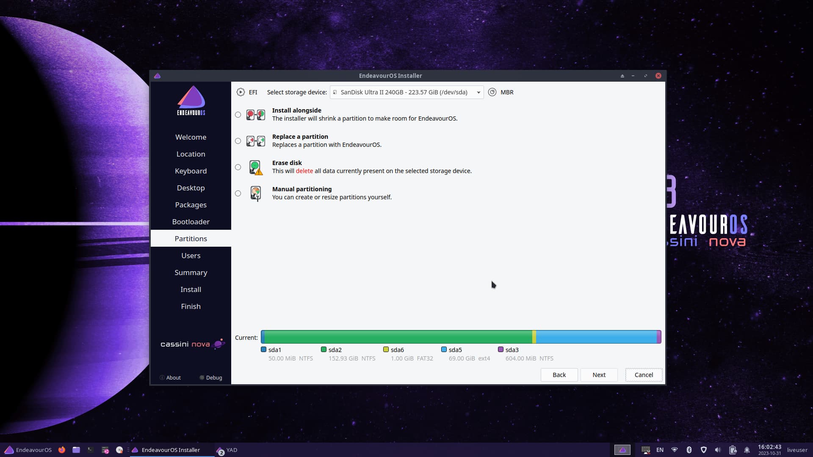This screenshot has width=813, height=457.
Task: Open the power manager battery icon
Action: [x=733, y=450]
